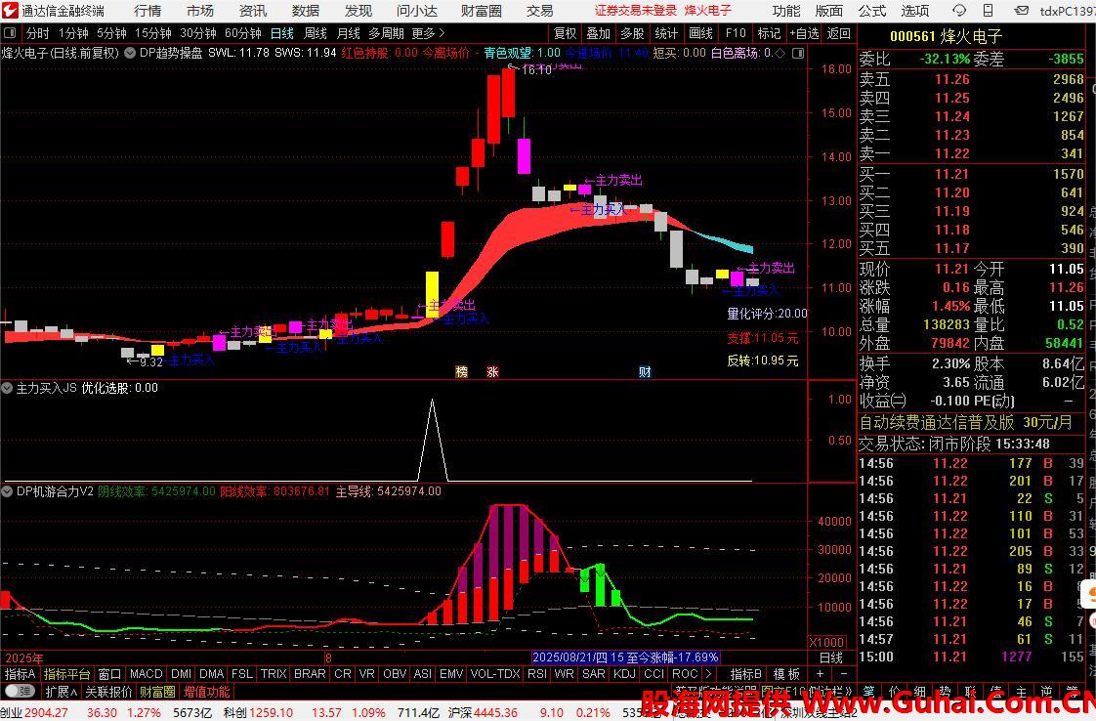Screen dimensions: 1096x721
Task: Click the 复权 button
Action: (565, 33)
